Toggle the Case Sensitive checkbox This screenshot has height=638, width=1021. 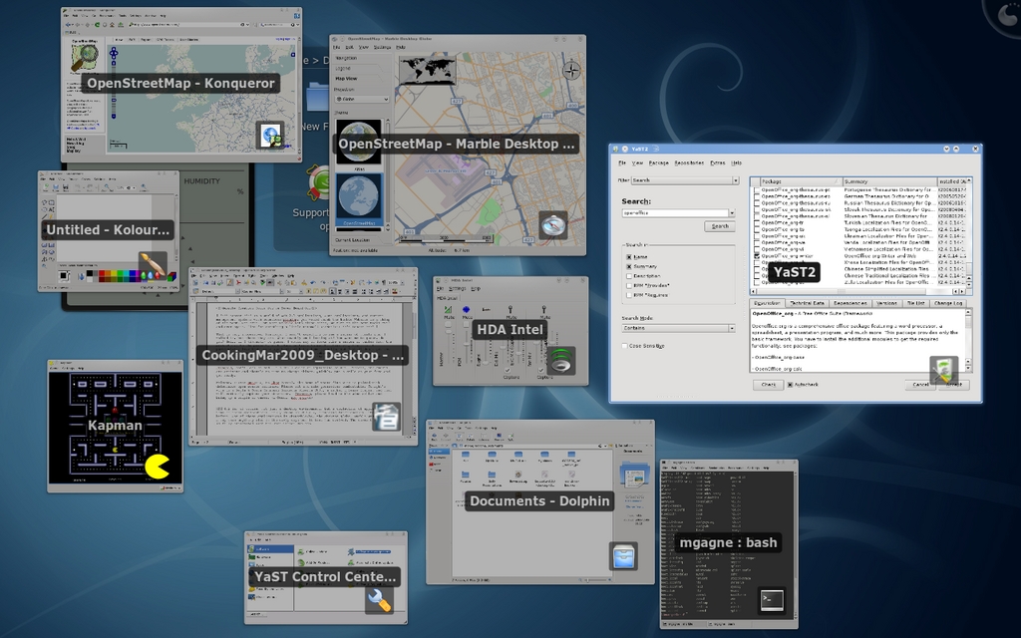point(625,346)
